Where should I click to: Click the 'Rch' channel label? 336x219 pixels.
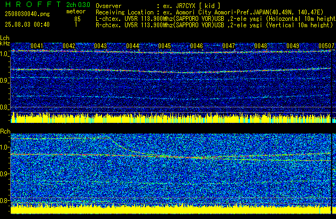tap(5, 131)
